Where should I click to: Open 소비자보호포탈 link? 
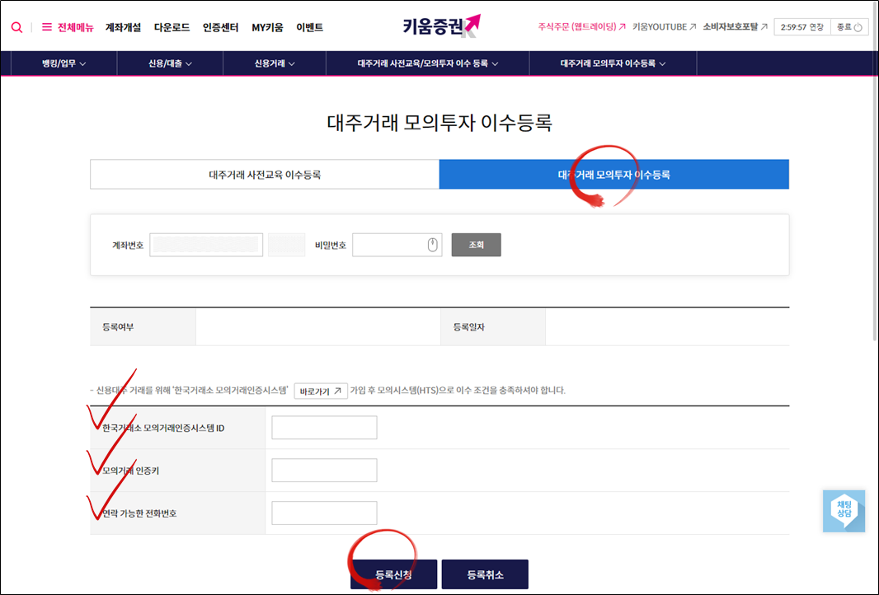pyautogui.click(x=735, y=27)
